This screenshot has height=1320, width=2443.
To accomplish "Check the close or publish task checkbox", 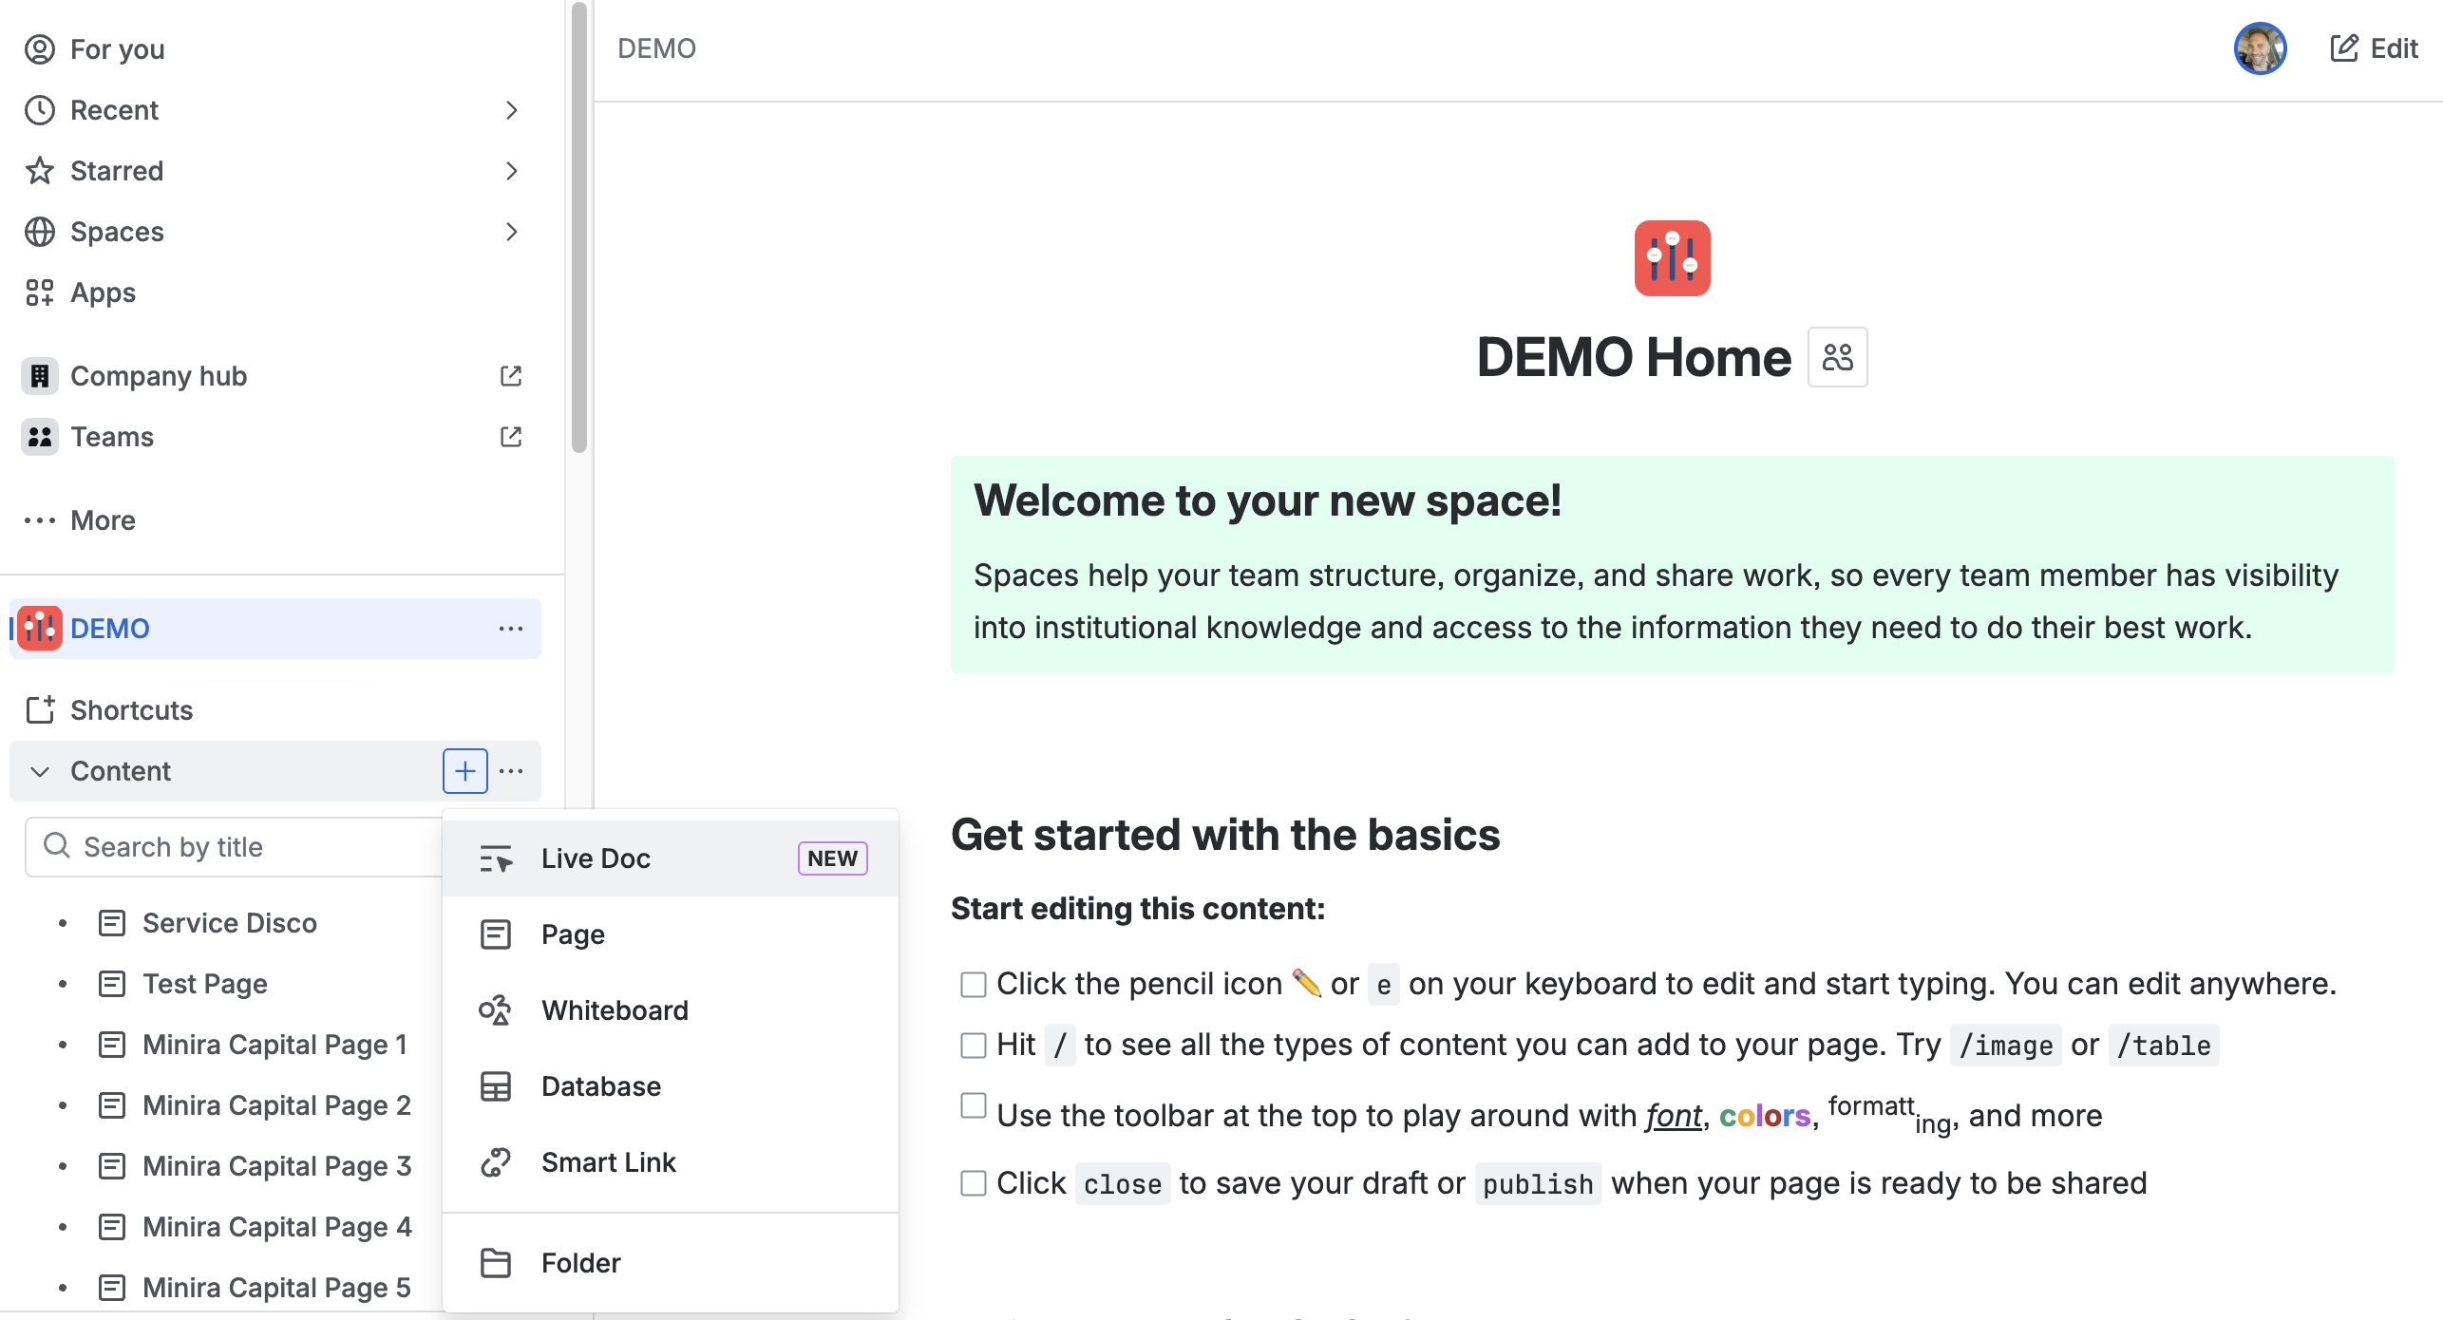I will (973, 1183).
